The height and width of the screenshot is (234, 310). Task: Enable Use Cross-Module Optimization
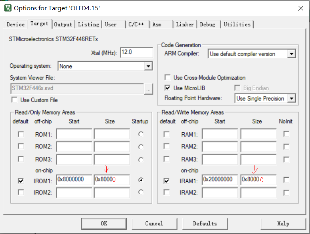tap(167, 78)
